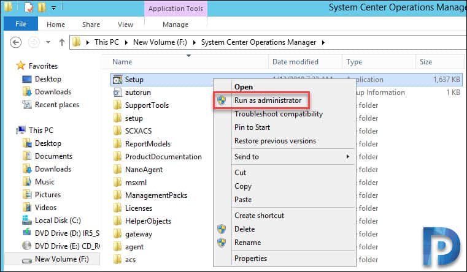Open the recent locations dropdown arrow
Screen dimensions: 467x272
(48, 42)
